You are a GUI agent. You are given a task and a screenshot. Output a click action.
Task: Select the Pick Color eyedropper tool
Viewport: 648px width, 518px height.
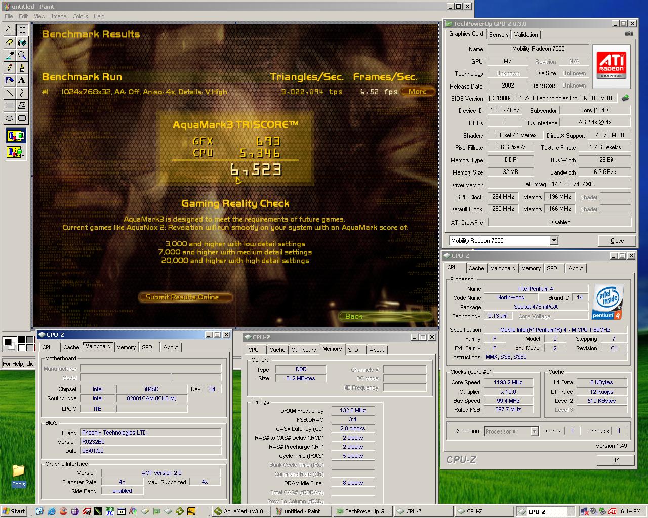click(10, 55)
